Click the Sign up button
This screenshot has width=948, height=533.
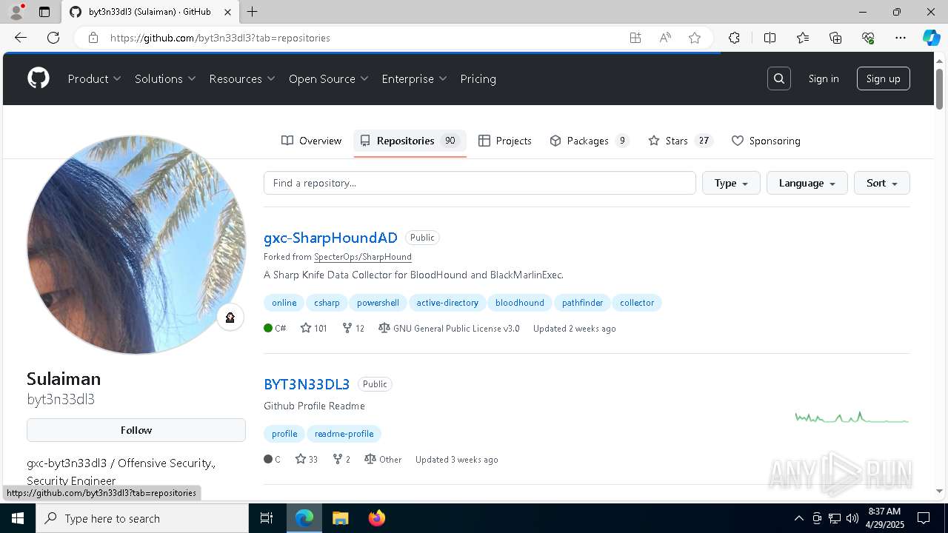[884, 78]
